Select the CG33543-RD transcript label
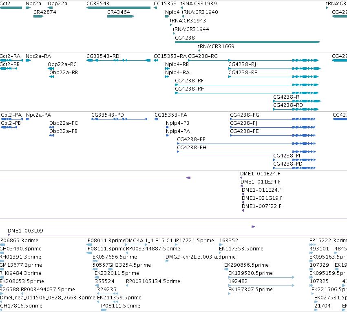The image size is (347, 312). point(103,56)
